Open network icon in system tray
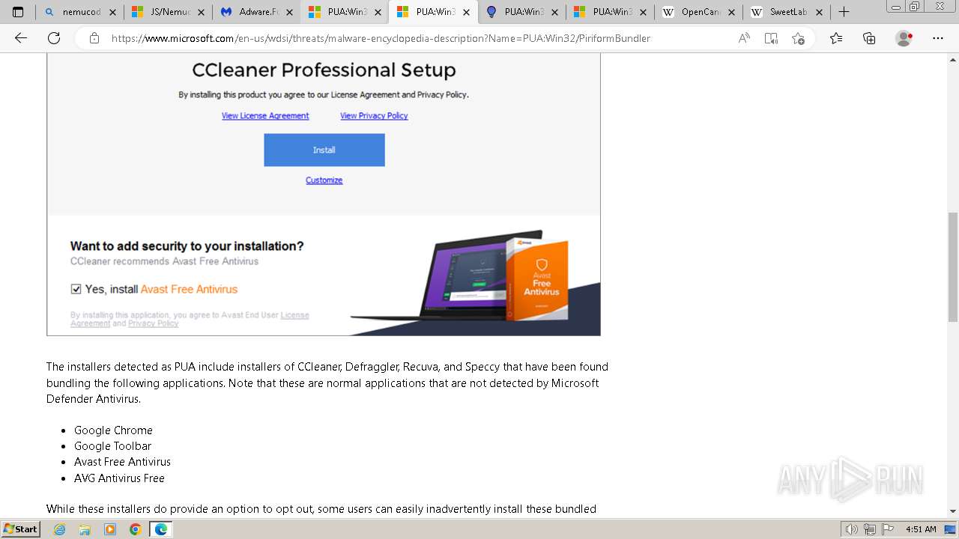Viewport: 959px width, 539px height. (x=870, y=529)
